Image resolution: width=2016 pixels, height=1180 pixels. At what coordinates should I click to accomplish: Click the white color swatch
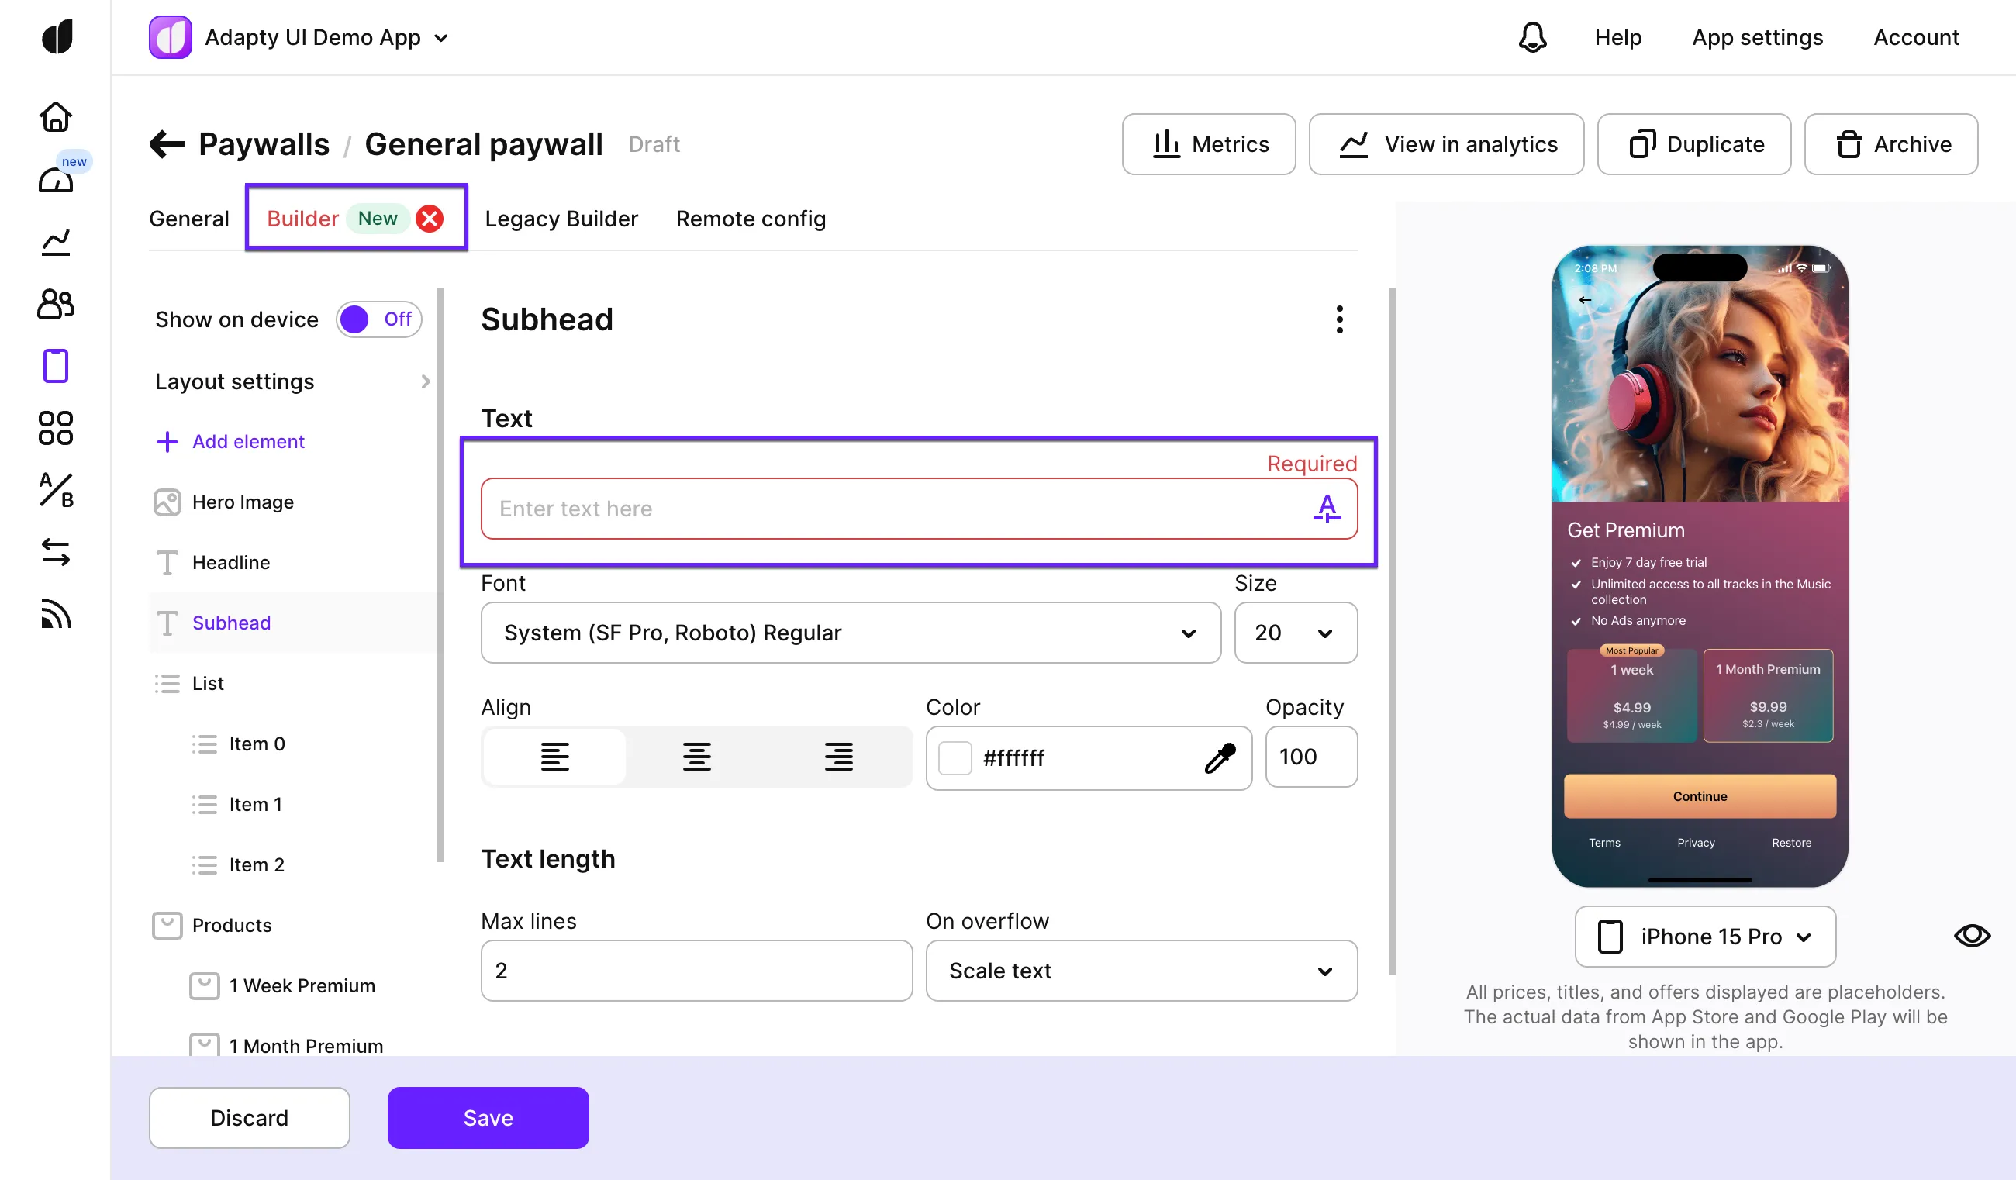click(954, 757)
